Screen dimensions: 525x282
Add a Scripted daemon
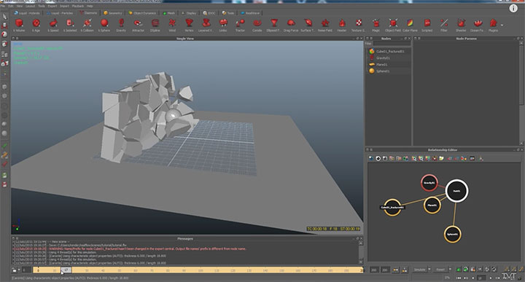[427, 25]
